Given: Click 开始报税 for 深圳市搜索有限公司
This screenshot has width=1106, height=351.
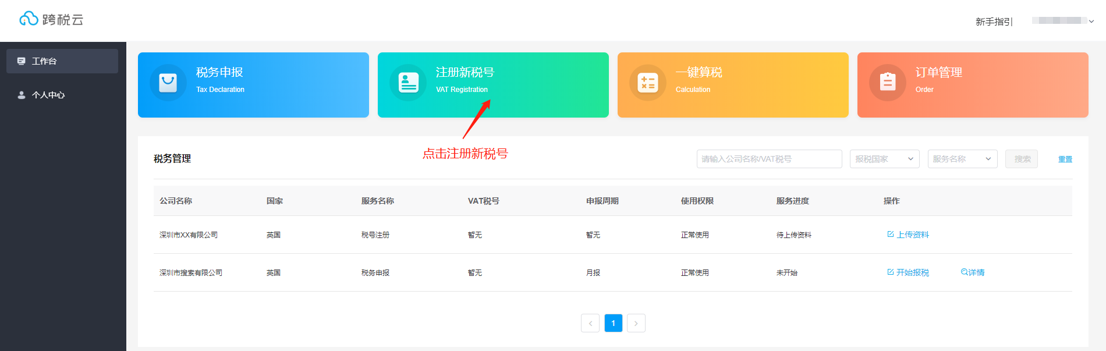Looking at the screenshot, I should [x=913, y=272].
